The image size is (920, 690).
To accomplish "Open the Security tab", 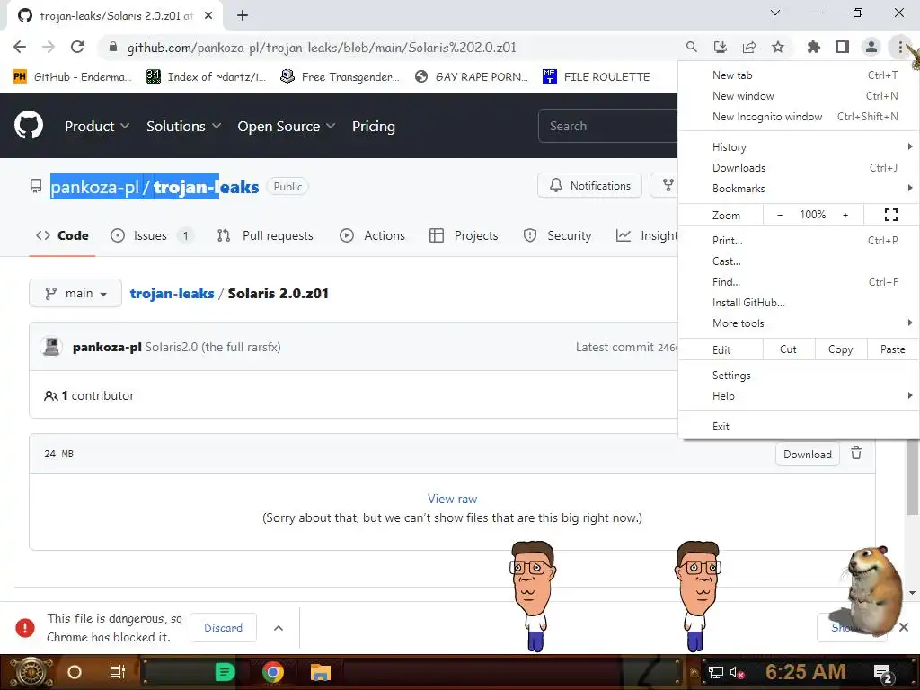I will (557, 235).
